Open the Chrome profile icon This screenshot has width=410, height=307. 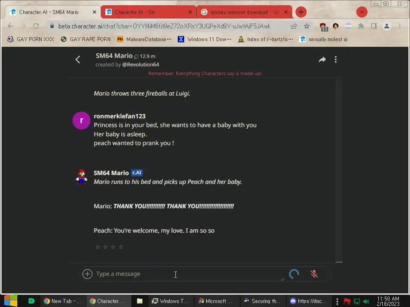tap(387, 26)
